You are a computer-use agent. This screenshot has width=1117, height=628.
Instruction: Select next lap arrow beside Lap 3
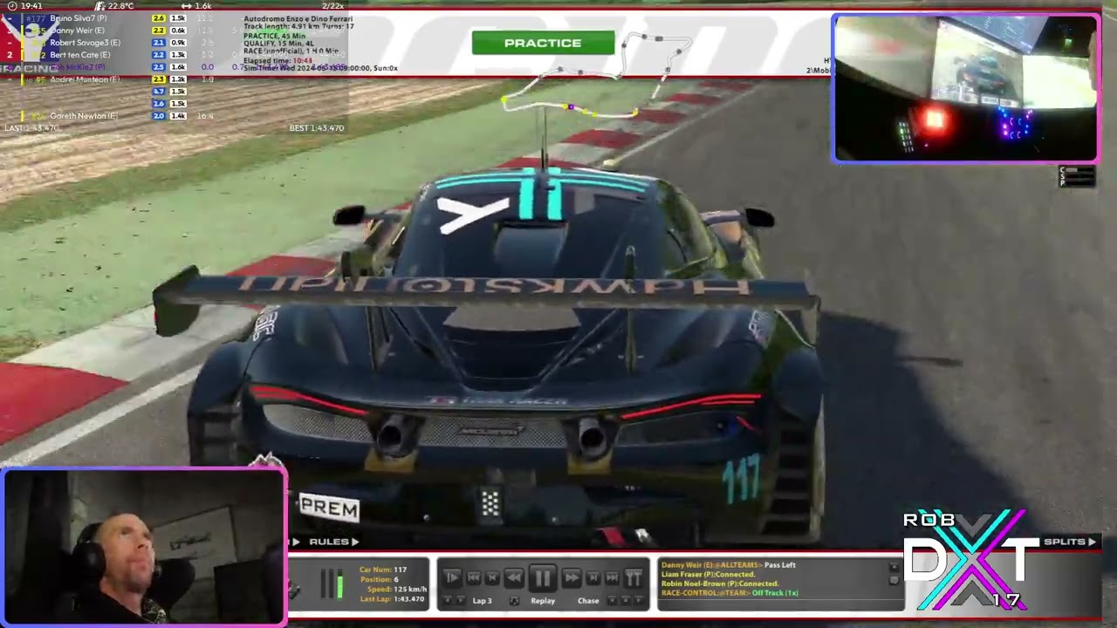click(x=461, y=600)
